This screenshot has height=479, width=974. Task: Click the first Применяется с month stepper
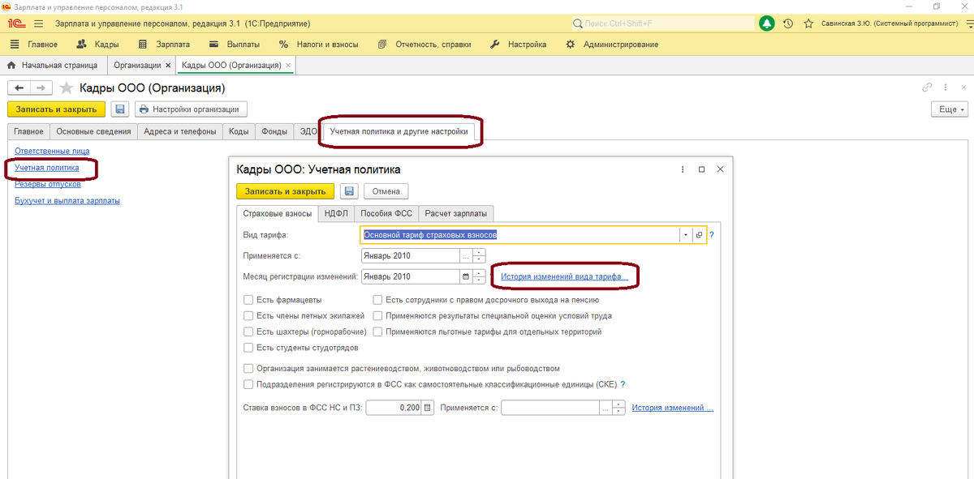tap(479, 256)
